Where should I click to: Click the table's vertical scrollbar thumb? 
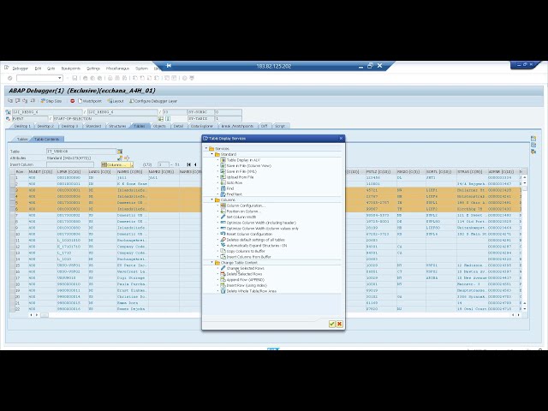(x=525, y=188)
